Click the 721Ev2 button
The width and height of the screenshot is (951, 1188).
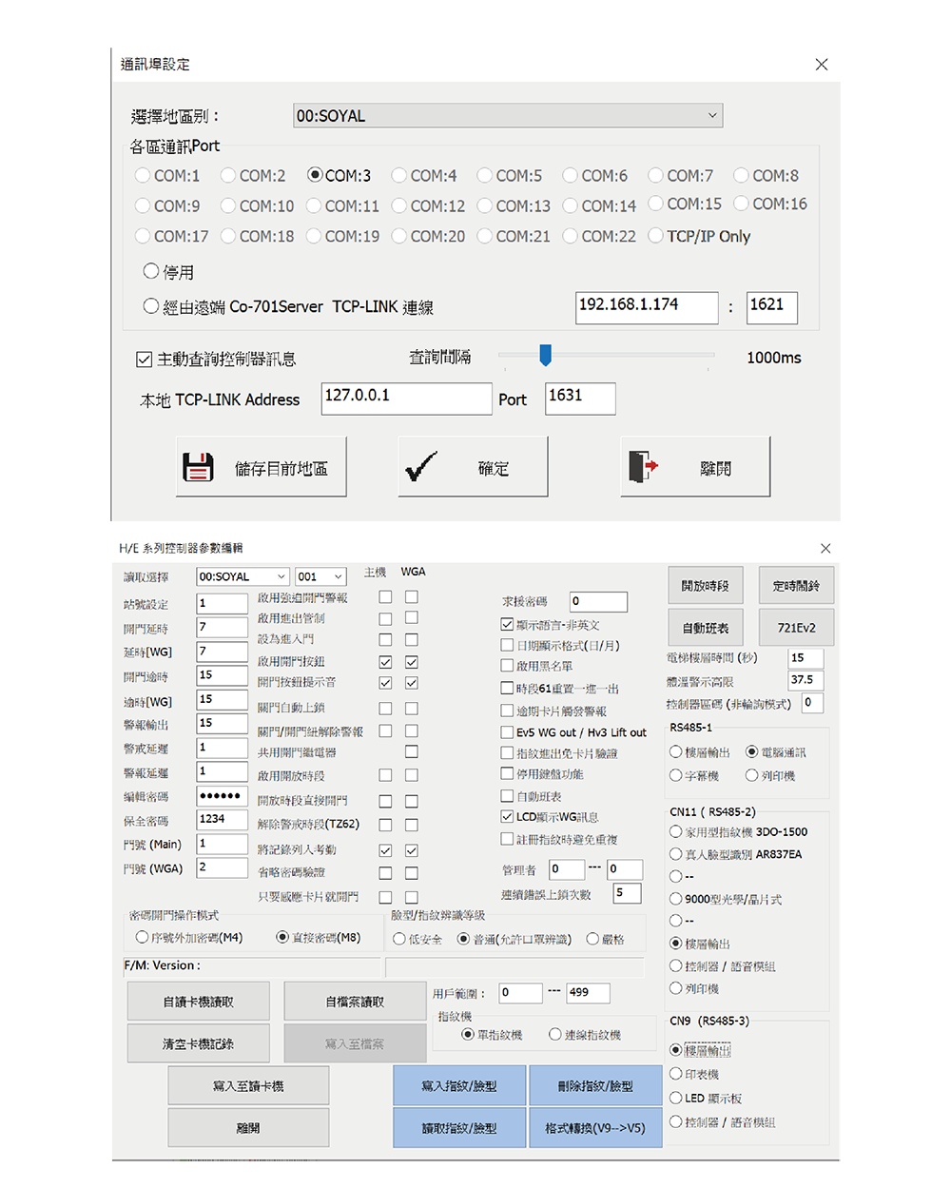point(796,628)
